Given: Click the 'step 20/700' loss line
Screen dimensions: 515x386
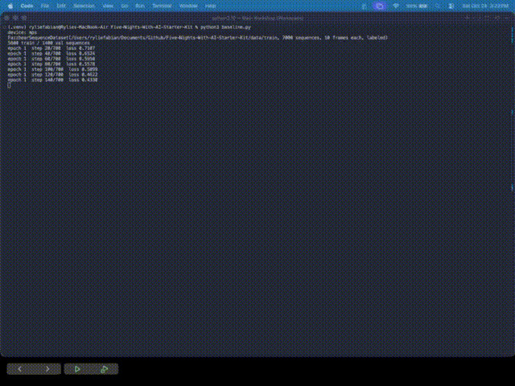Looking at the screenshot, I should coord(51,48).
